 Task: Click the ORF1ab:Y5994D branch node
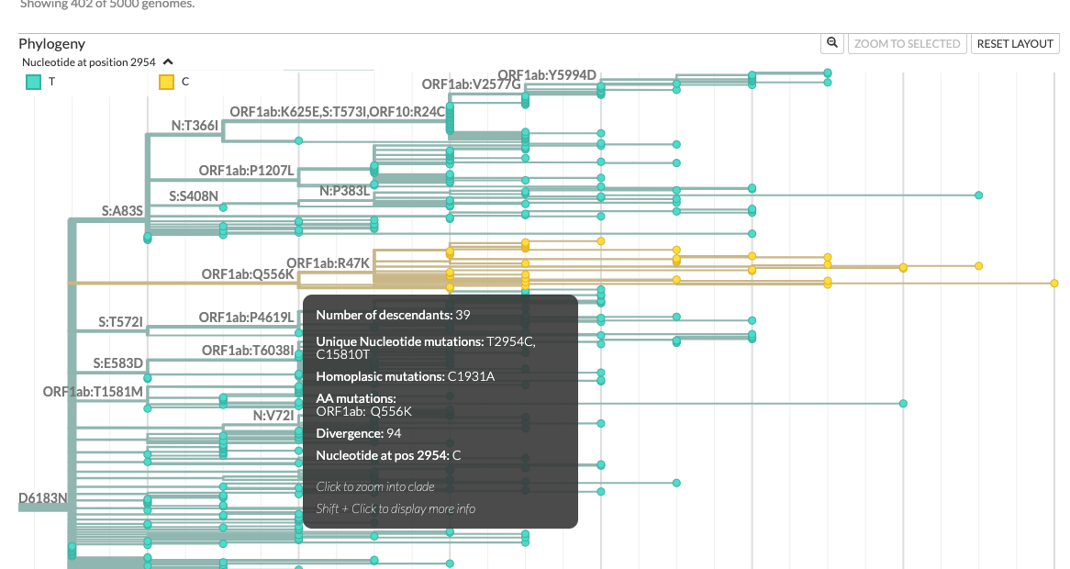tap(601, 88)
